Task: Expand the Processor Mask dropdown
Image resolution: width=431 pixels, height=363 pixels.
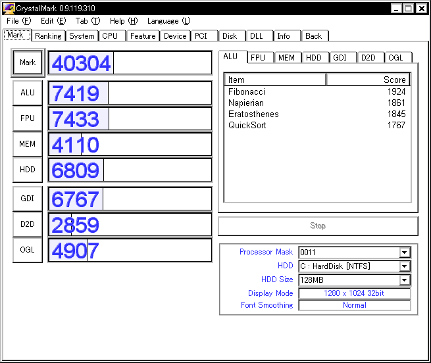Action: tap(404, 253)
